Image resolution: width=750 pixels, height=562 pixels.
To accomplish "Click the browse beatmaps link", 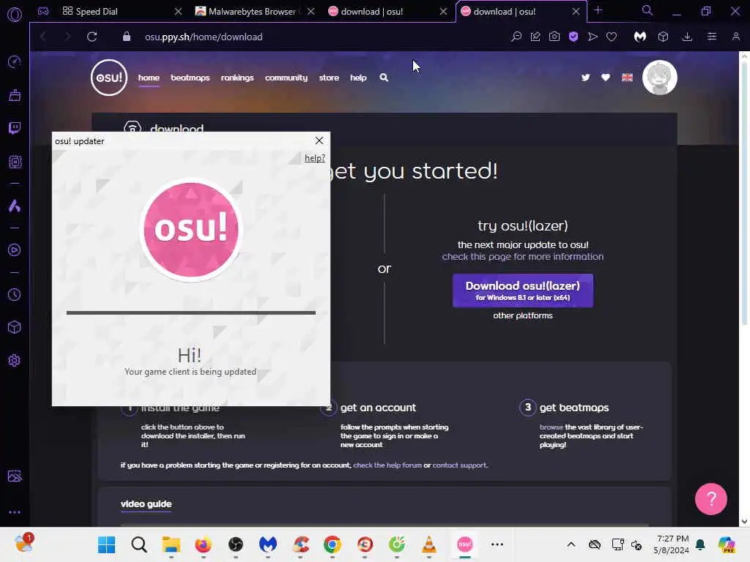I will coord(551,427).
